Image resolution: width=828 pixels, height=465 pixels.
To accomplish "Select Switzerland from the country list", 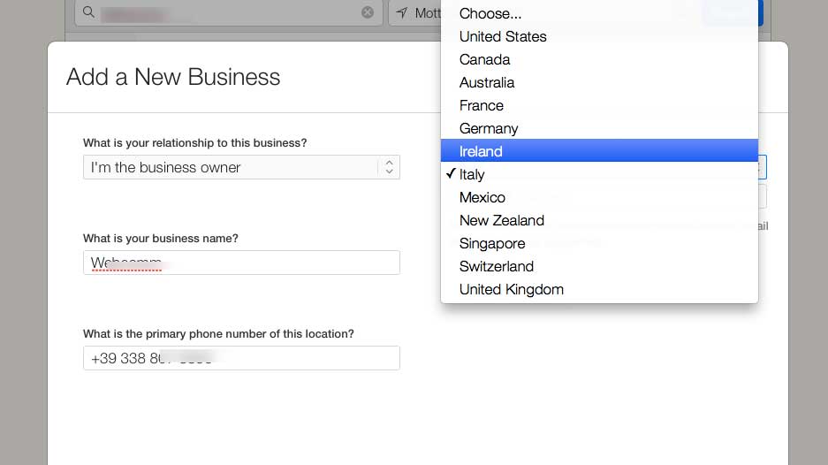I will [497, 266].
